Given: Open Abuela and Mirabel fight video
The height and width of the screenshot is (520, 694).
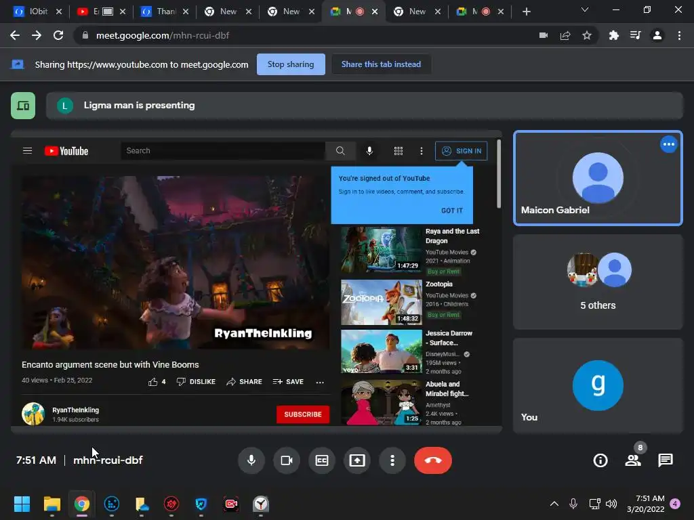Looking at the screenshot, I should 381,402.
